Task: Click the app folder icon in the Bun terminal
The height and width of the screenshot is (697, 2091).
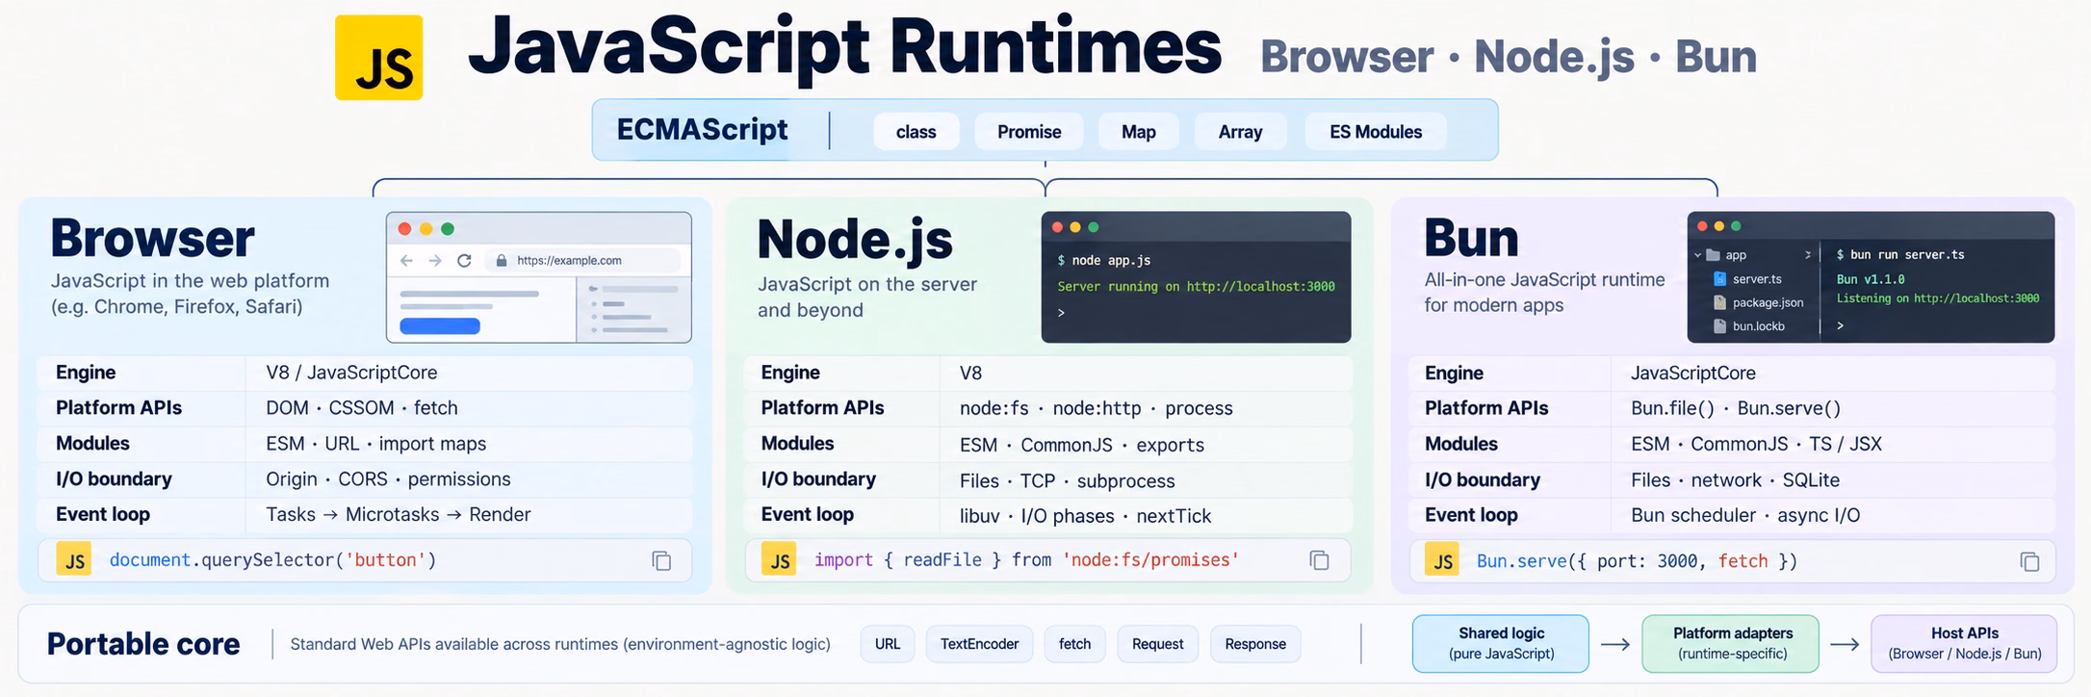Action: click(x=1713, y=255)
